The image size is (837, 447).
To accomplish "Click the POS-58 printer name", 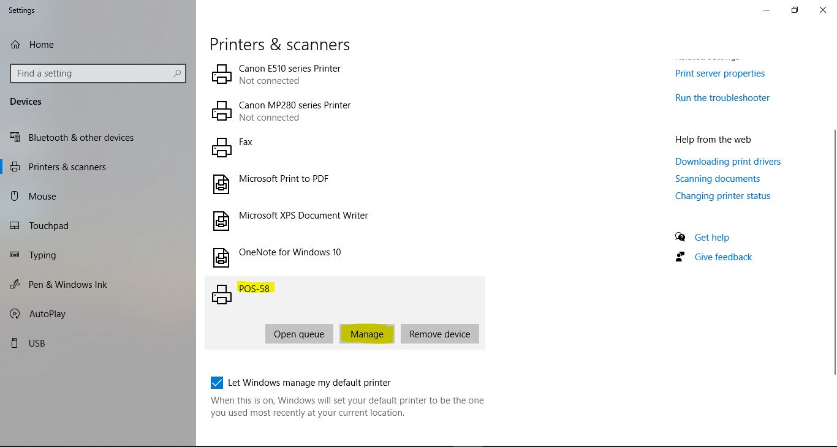I will coord(254,288).
